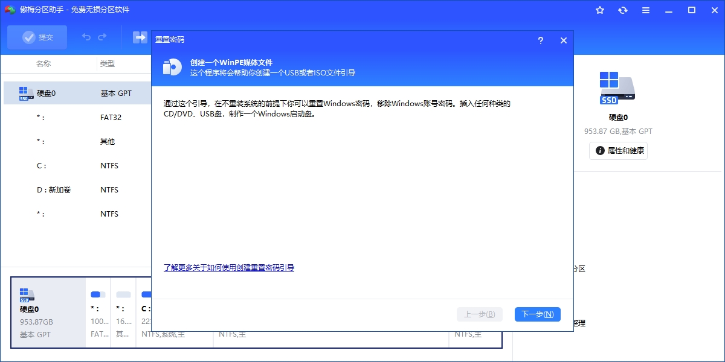The height and width of the screenshot is (362, 725).
Task: Click the 属性和健康 button
Action: coord(618,151)
